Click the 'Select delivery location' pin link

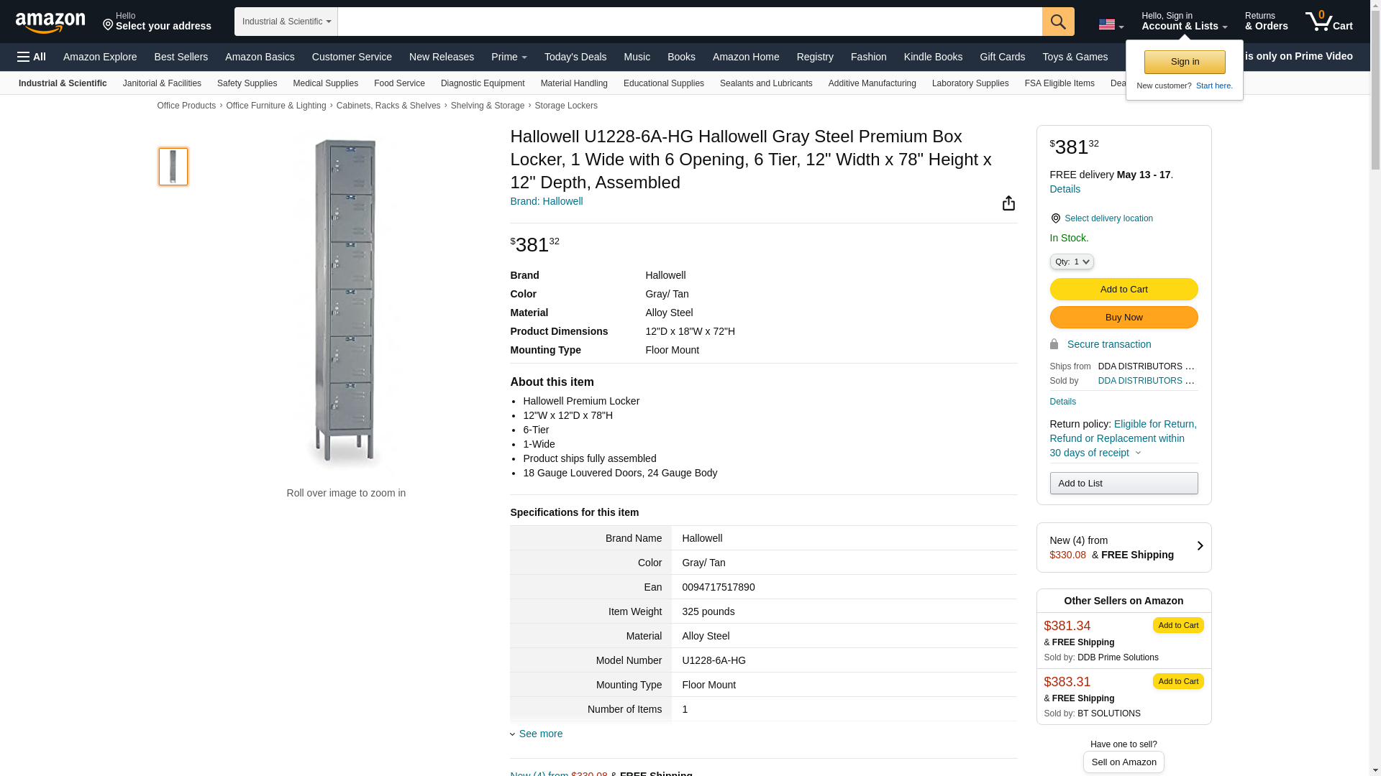[1108, 218]
